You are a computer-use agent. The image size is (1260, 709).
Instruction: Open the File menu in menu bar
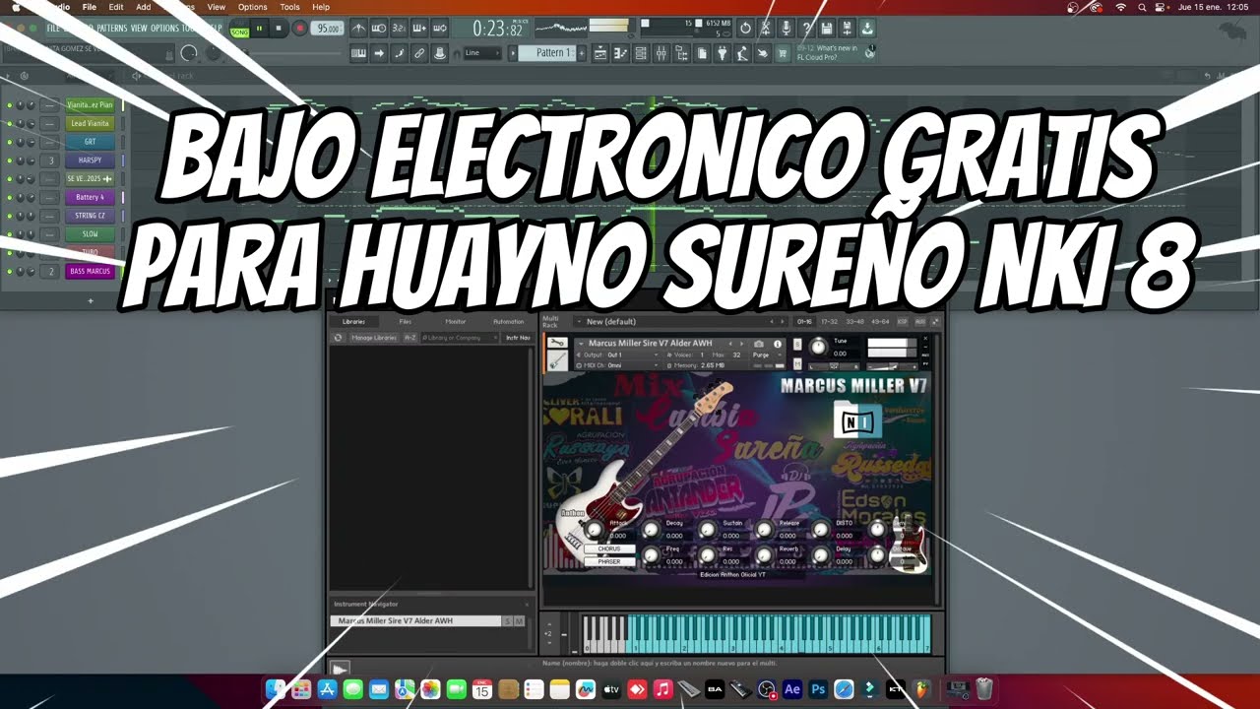point(90,7)
